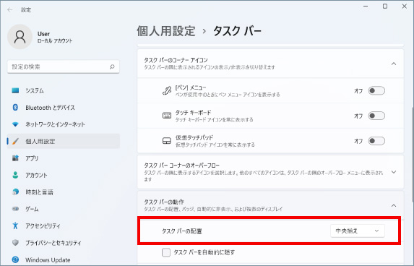This screenshot has width=414, height=266.
Task: Click タスク バーの配置 label text
Action: coord(182,231)
